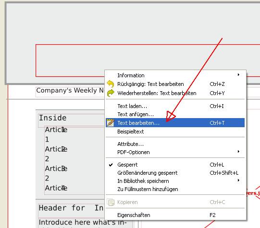The height and width of the screenshot is (228, 260).
Task: Open the In Bibliothek speichern submenu arrow
Action: (238, 180)
